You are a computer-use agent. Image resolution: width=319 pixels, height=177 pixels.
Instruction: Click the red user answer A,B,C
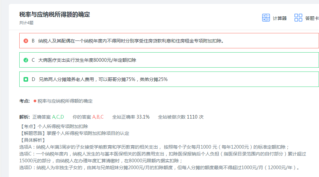[98, 117]
